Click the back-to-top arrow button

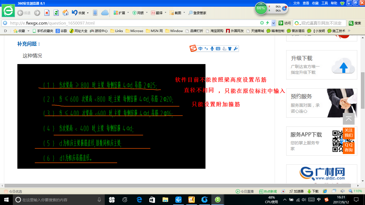click(x=349, y=119)
